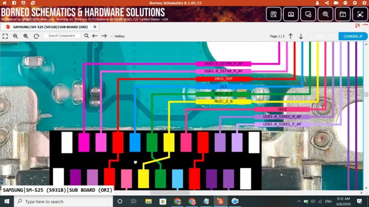Open the Facebook icon in title bar

coord(14,3)
